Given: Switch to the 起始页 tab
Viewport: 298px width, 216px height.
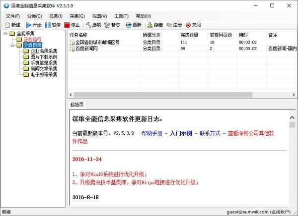Looking at the screenshot, I should [77, 105].
